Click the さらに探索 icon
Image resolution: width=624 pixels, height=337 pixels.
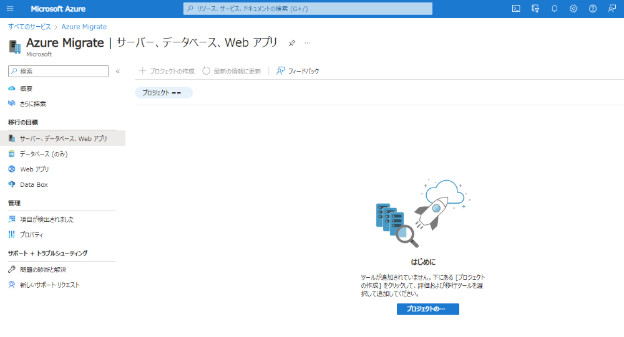coord(12,103)
